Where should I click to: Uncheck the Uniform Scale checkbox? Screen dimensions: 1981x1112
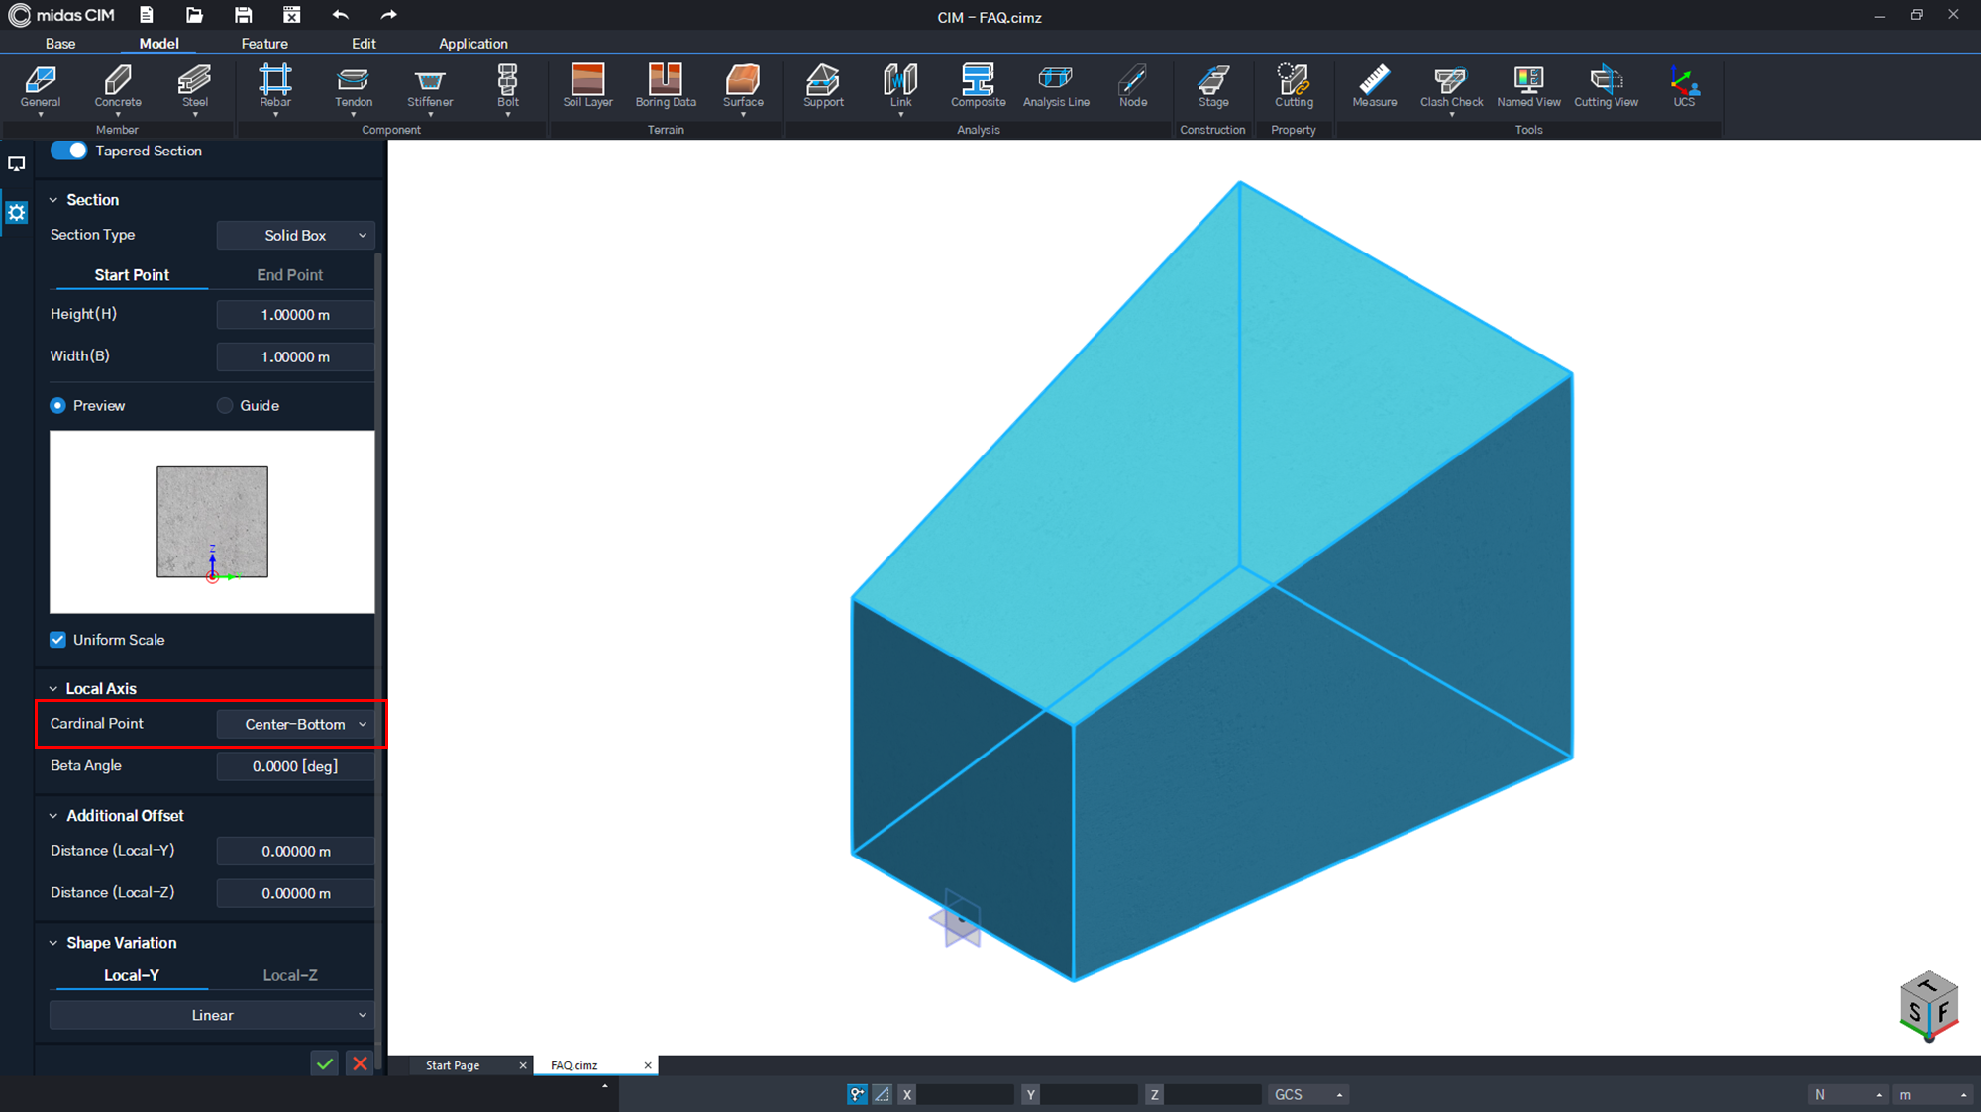58,640
